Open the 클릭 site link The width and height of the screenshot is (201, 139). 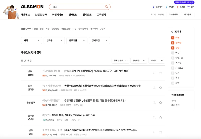click(191, 7)
